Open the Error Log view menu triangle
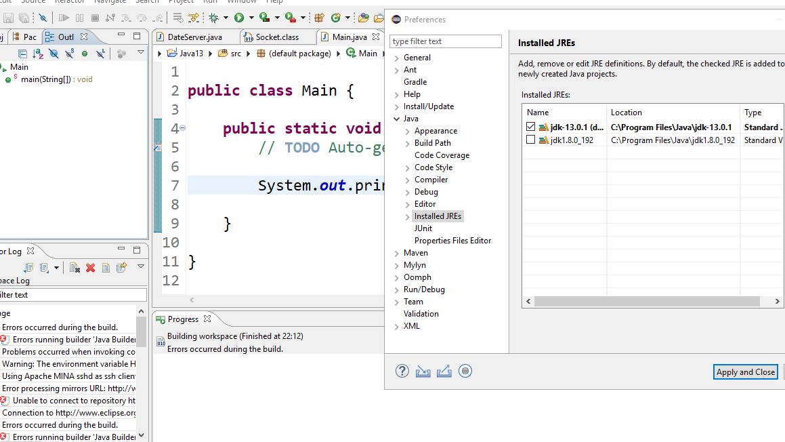This screenshot has width=785, height=442. click(x=141, y=266)
